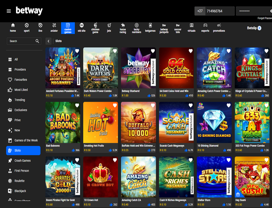Open the chicken game
The image size is (272, 208).
click(95, 28)
